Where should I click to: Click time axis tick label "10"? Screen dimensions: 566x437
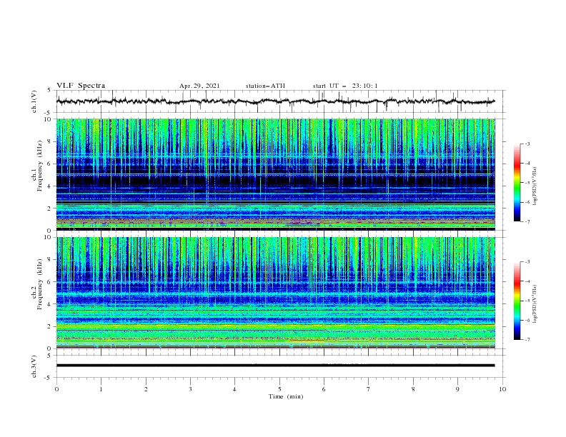pyautogui.click(x=502, y=389)
